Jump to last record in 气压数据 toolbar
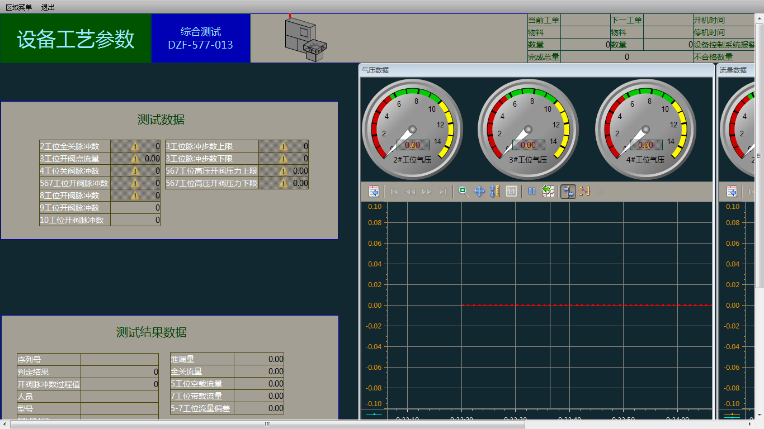 443,192
